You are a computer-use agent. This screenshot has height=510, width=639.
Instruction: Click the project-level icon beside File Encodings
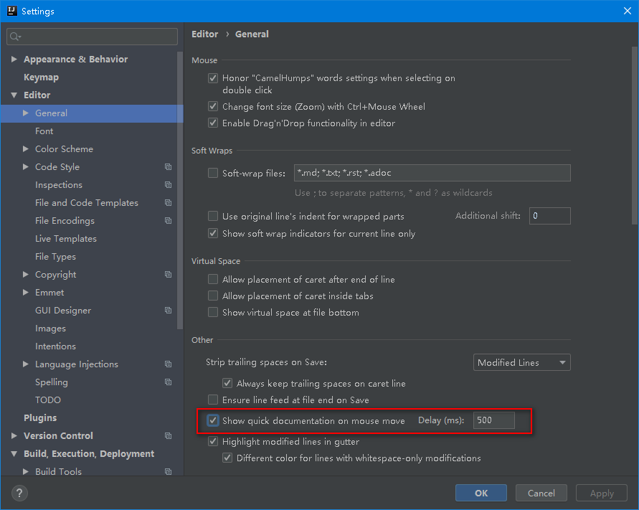point(168,220)
